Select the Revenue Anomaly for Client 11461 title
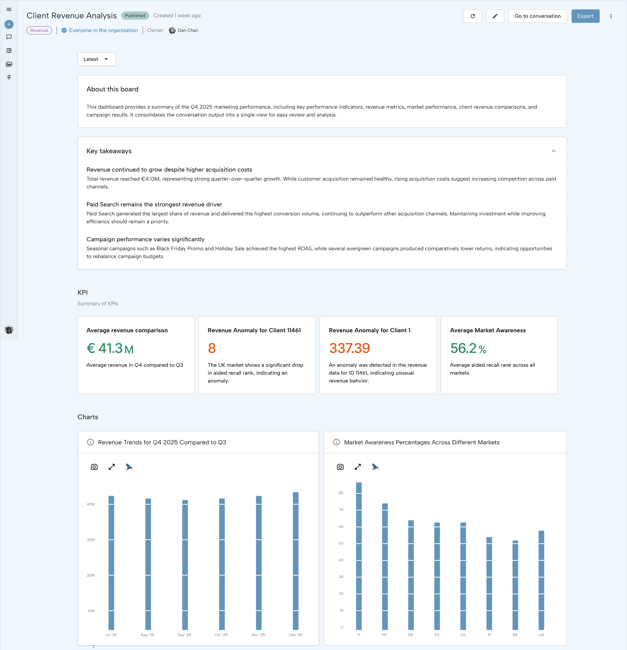This screenshot has width=627, height=650. point(254,330)
